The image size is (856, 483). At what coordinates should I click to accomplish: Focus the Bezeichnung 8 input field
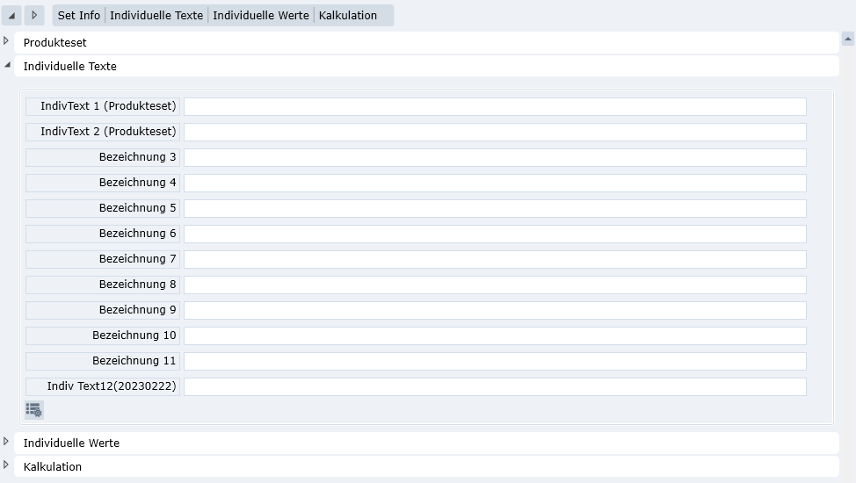pos(495,285)
